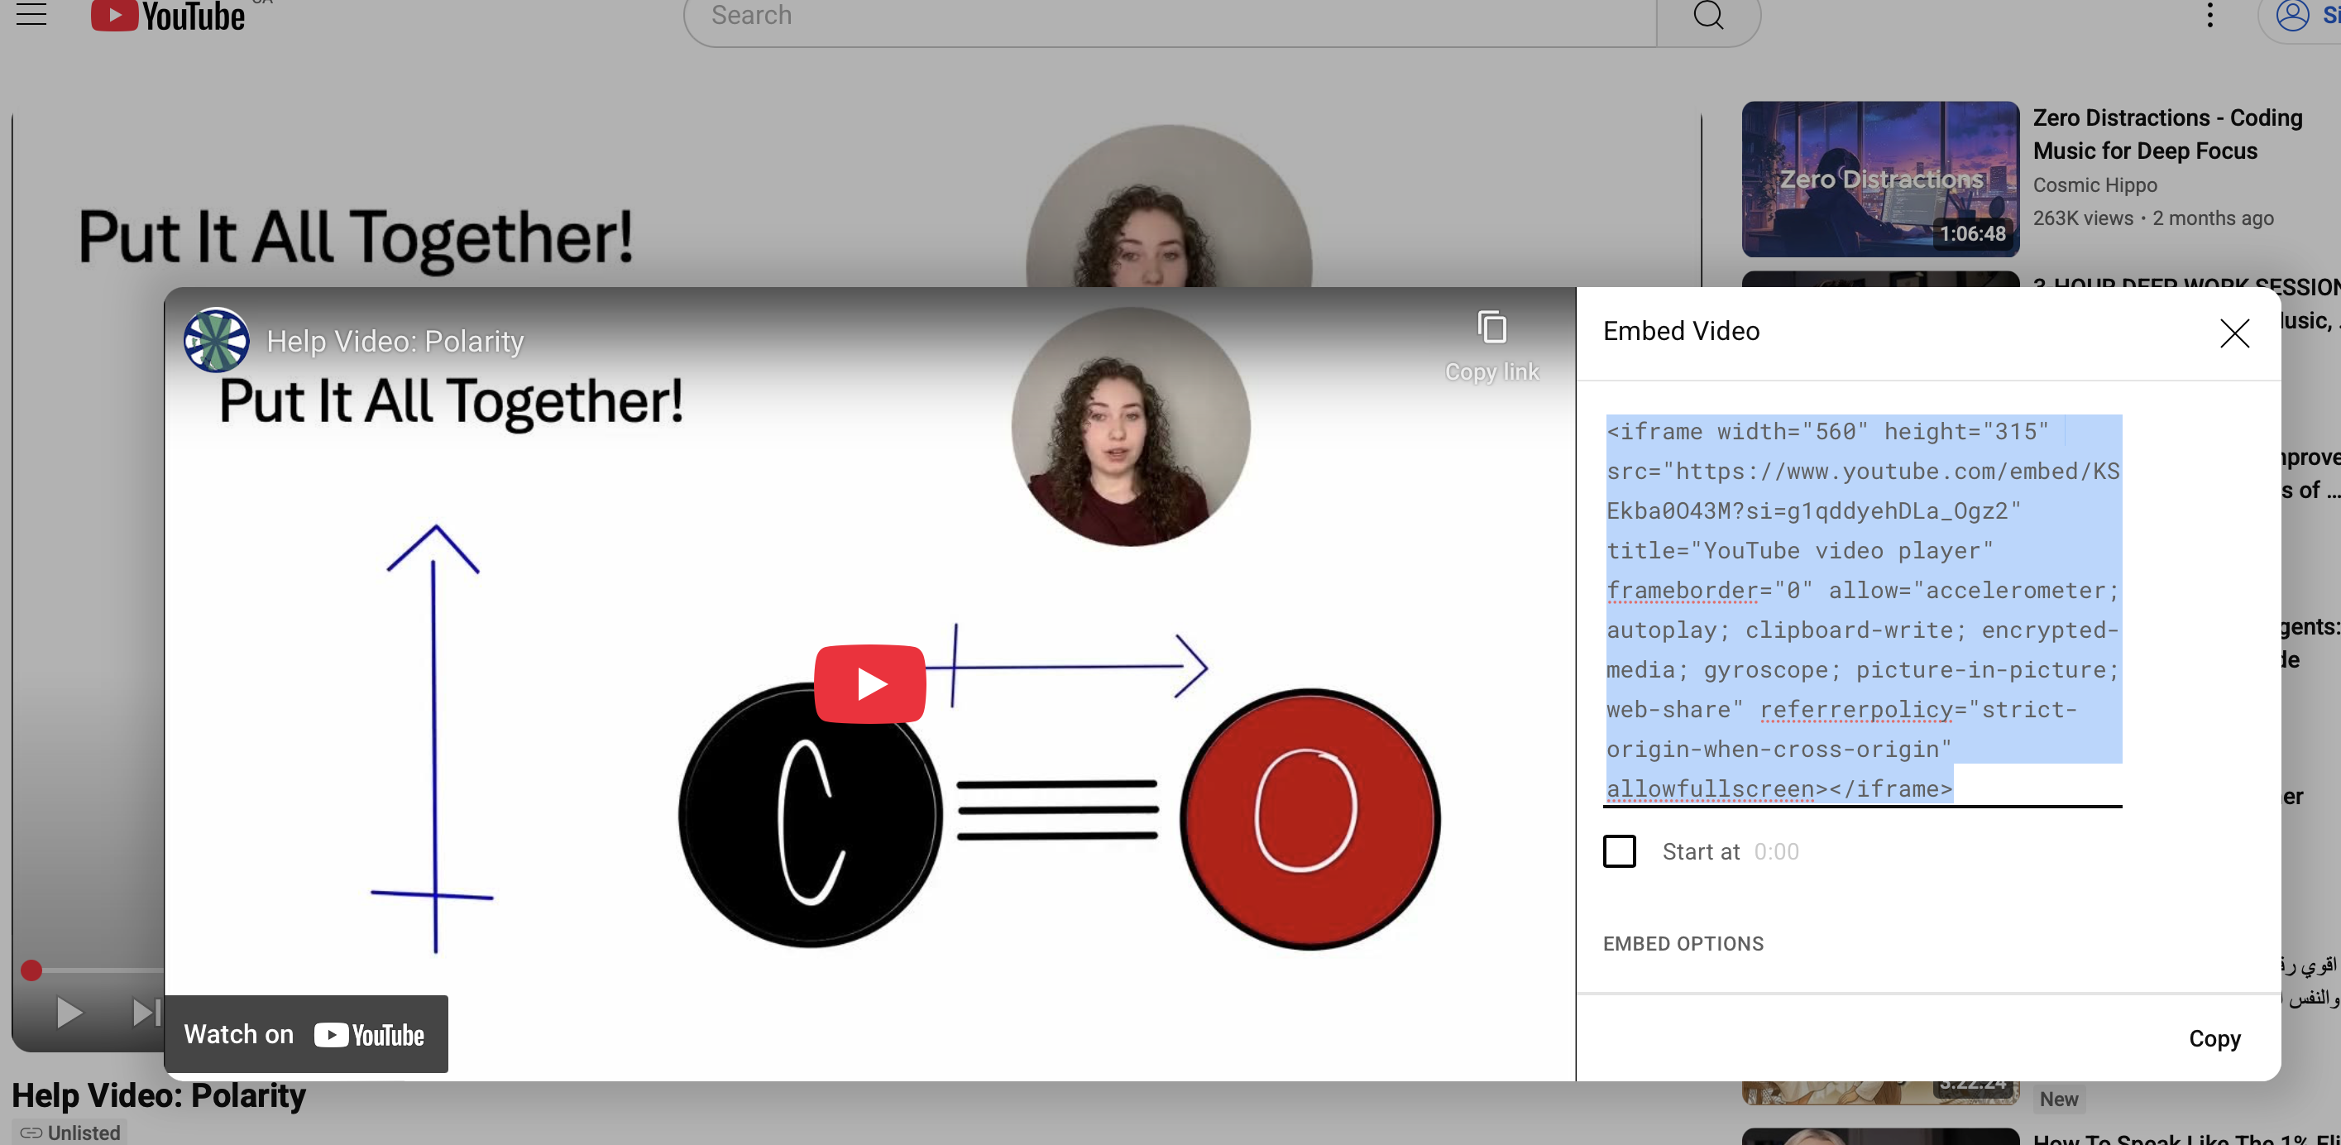Click the channel avatar in embed preview
The image size is (2341, 1145).
click(x=216, y=340)
